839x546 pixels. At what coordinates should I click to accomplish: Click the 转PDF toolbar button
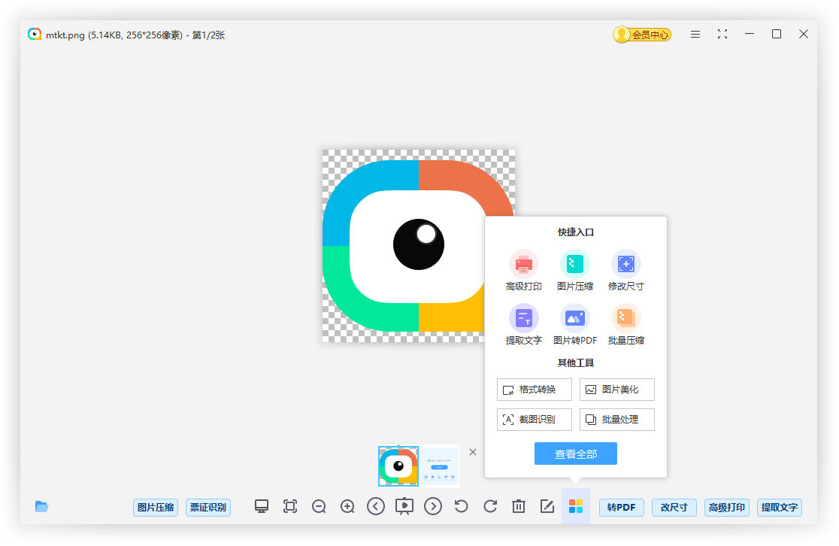pyautogui.click(x=621, y=508)
